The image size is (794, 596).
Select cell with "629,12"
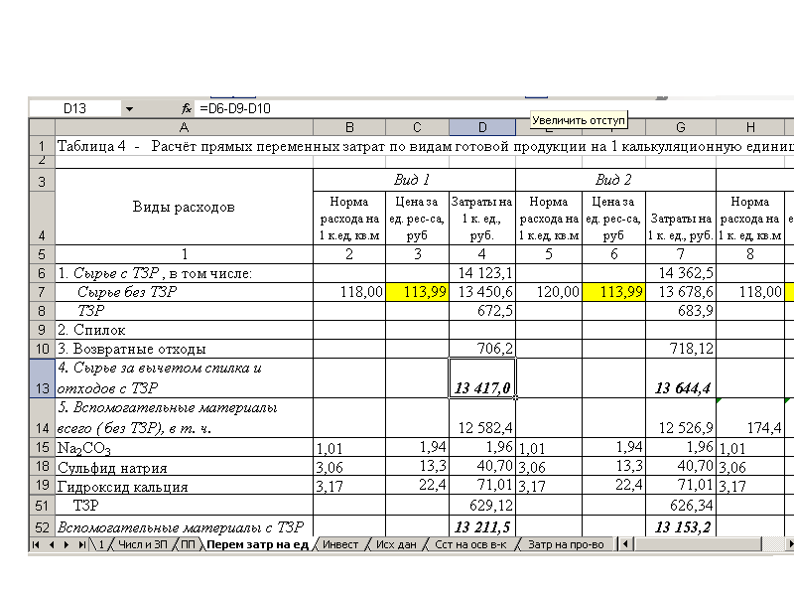tap(482, 506)
